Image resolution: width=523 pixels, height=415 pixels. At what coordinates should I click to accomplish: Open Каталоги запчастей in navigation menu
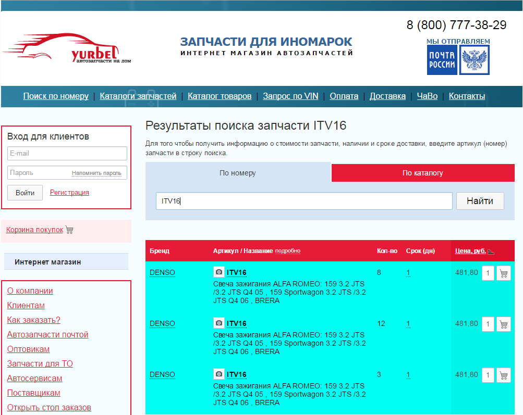138,96
